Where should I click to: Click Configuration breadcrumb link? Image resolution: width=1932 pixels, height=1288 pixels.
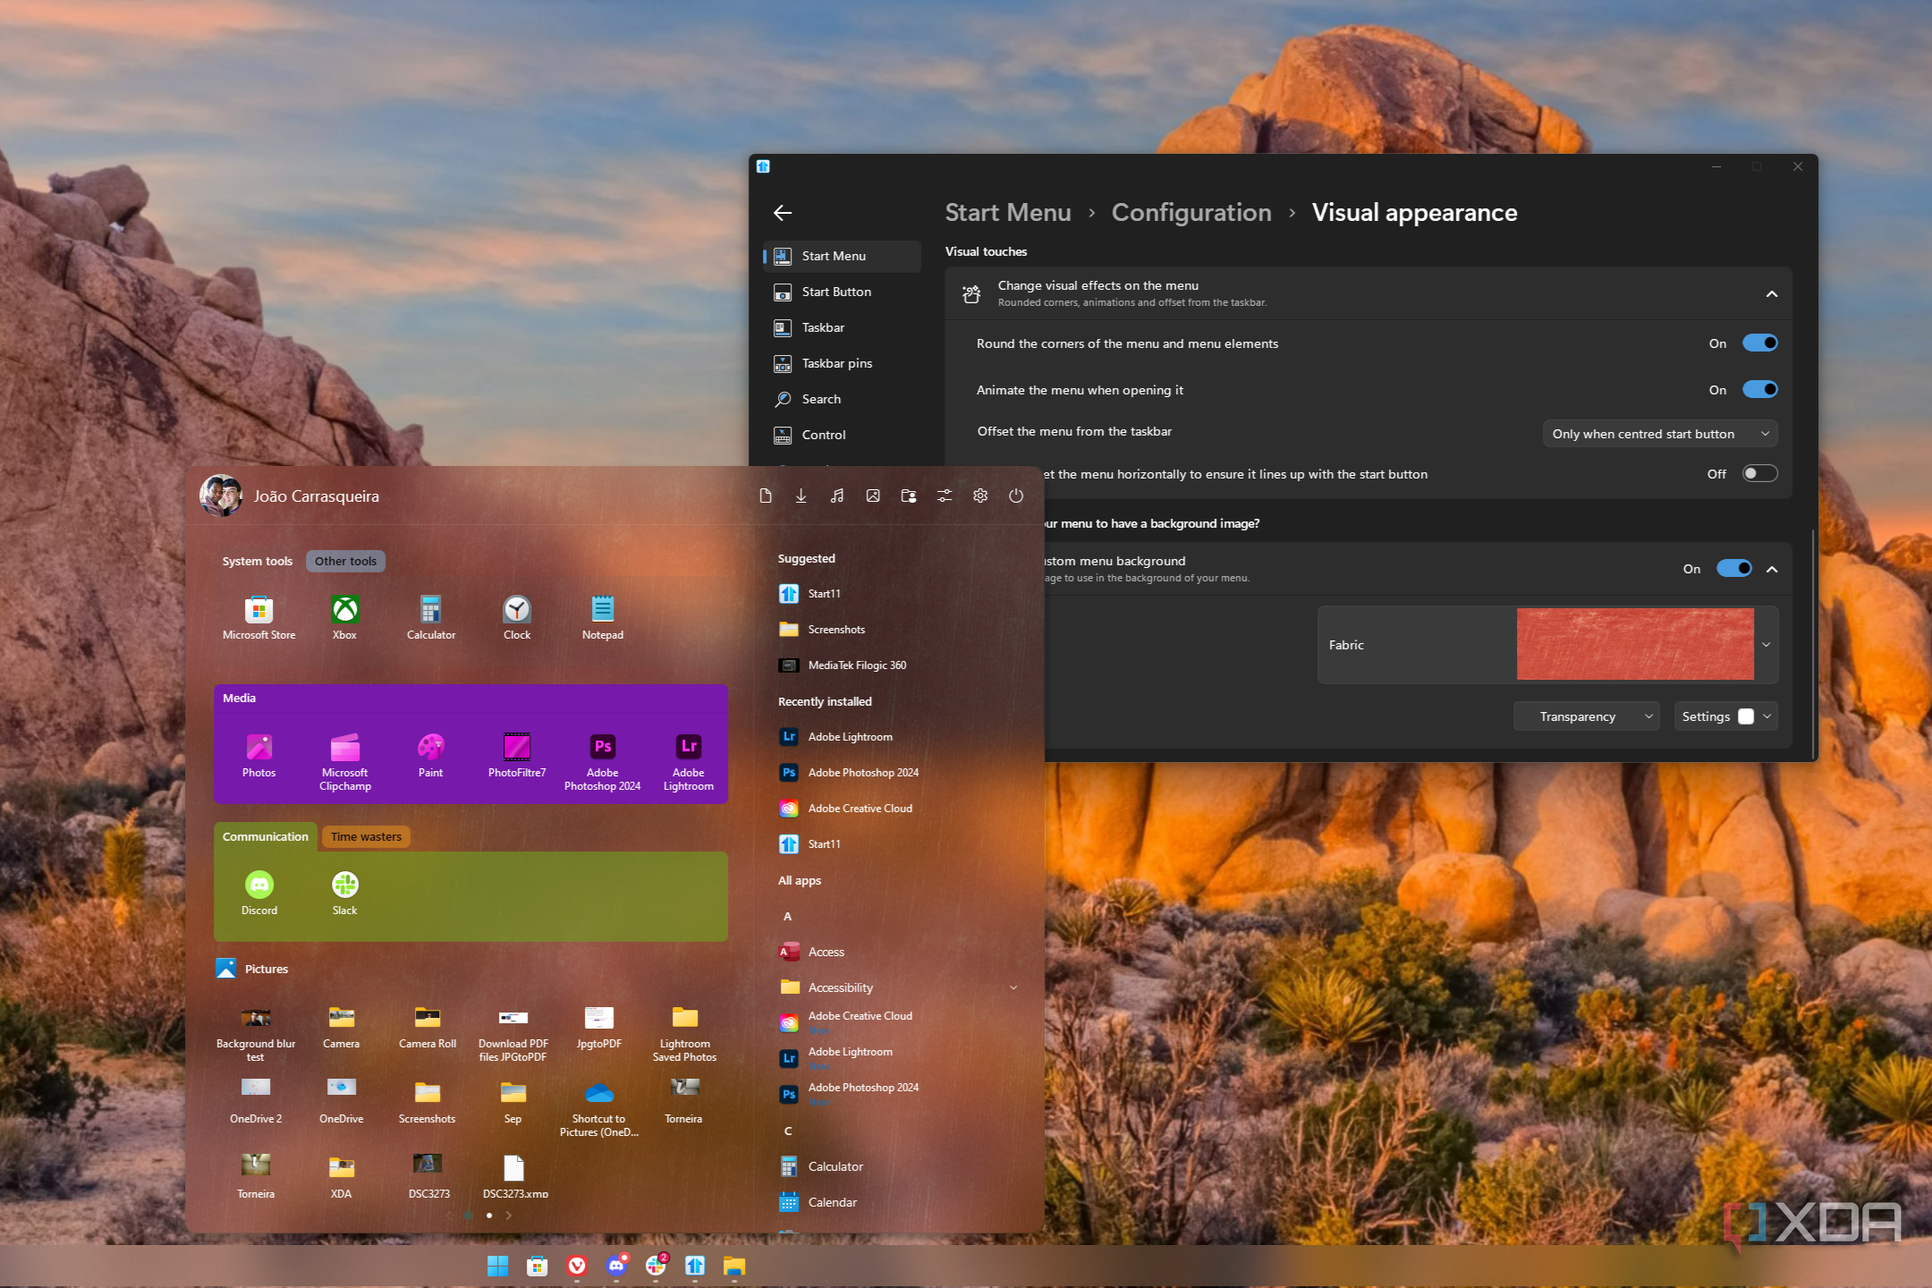(1191, 212)
